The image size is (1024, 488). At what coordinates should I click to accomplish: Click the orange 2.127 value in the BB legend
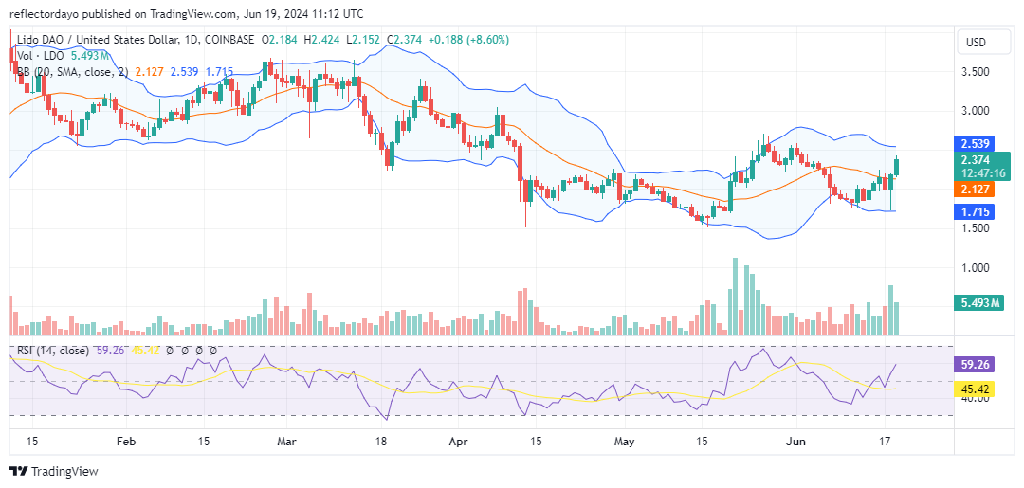(150, 72)
